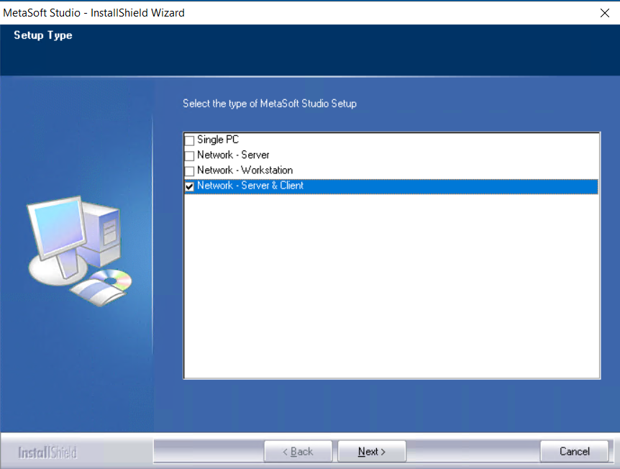Check the Network - Workstation checkbox
620x469 pixels.
click(189, 170)
